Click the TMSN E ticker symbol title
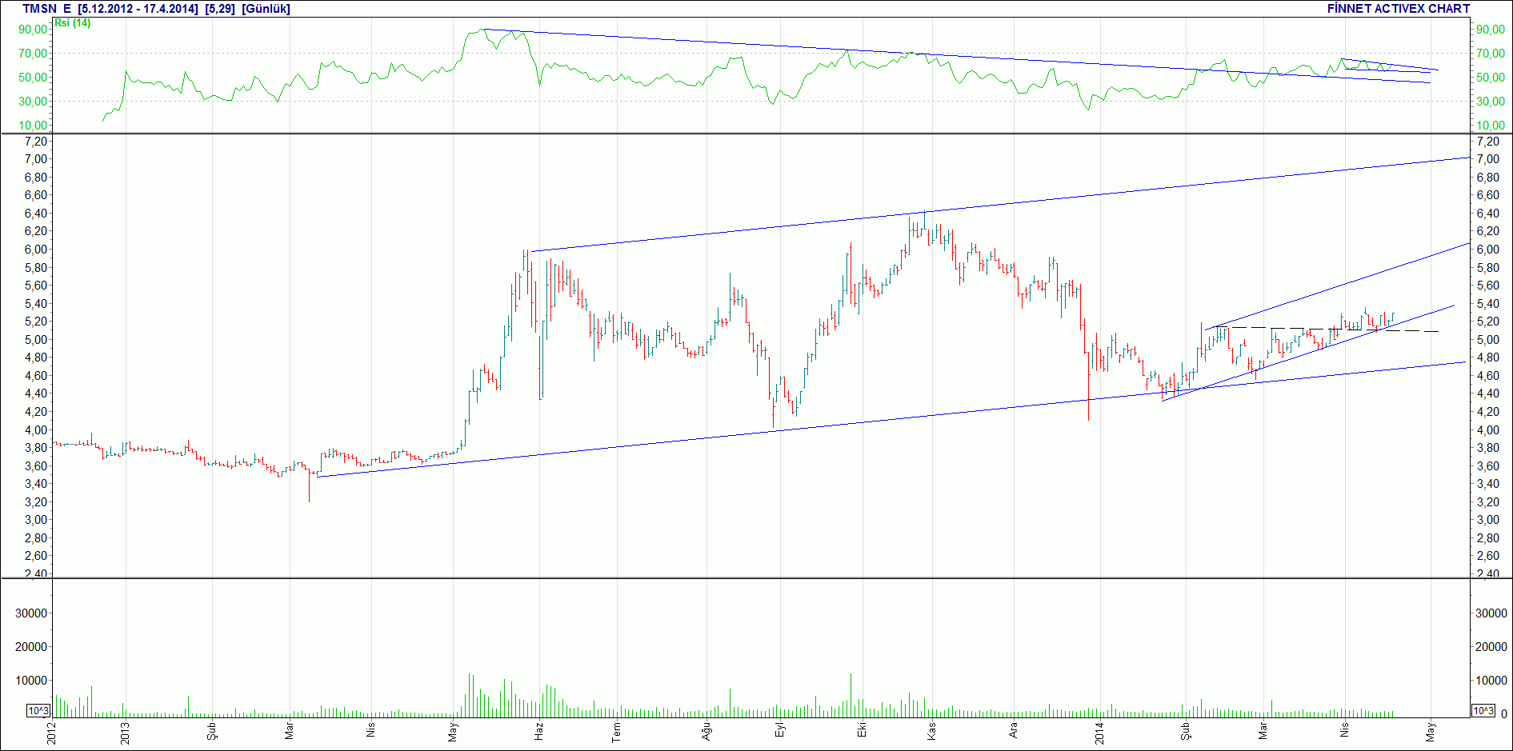 tap(46, 9)
